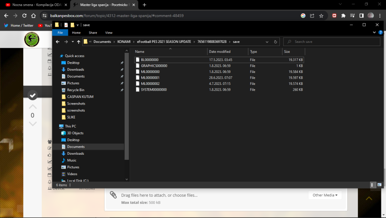Image resolution: width=386 pixels, height=218 pixels.
Task: Switch to large thumbnails view
Action: [379, 185]
